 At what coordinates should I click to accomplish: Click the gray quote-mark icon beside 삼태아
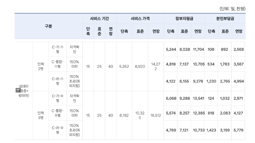pyautogui.click(x=18, y=90)
